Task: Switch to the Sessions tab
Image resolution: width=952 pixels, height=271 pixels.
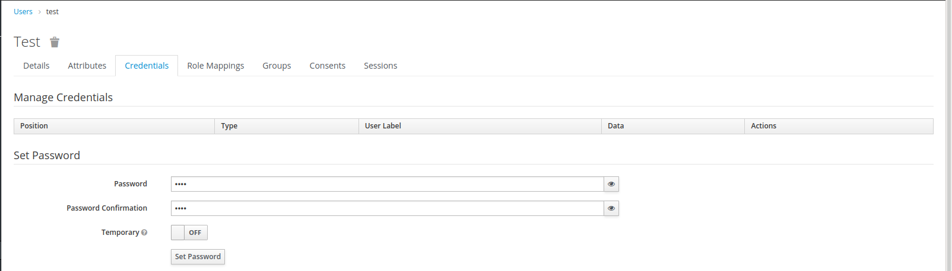Action: point(380,66)
